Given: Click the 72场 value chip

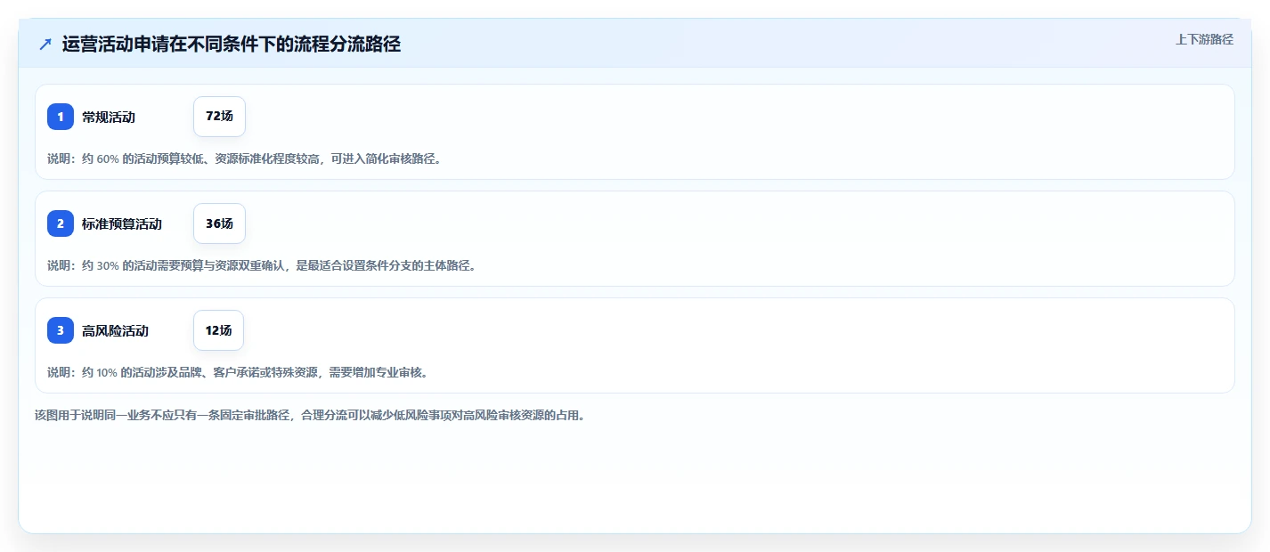Looking at the screenshot, I should pos(219,117).
